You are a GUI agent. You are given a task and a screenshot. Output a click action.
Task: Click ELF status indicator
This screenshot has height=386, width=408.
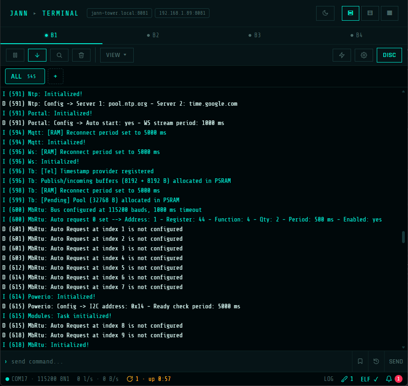[x=369, y=379]
